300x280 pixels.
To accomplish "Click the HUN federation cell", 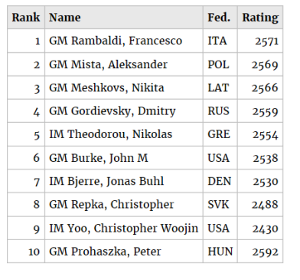I will (x=220, y=252).
